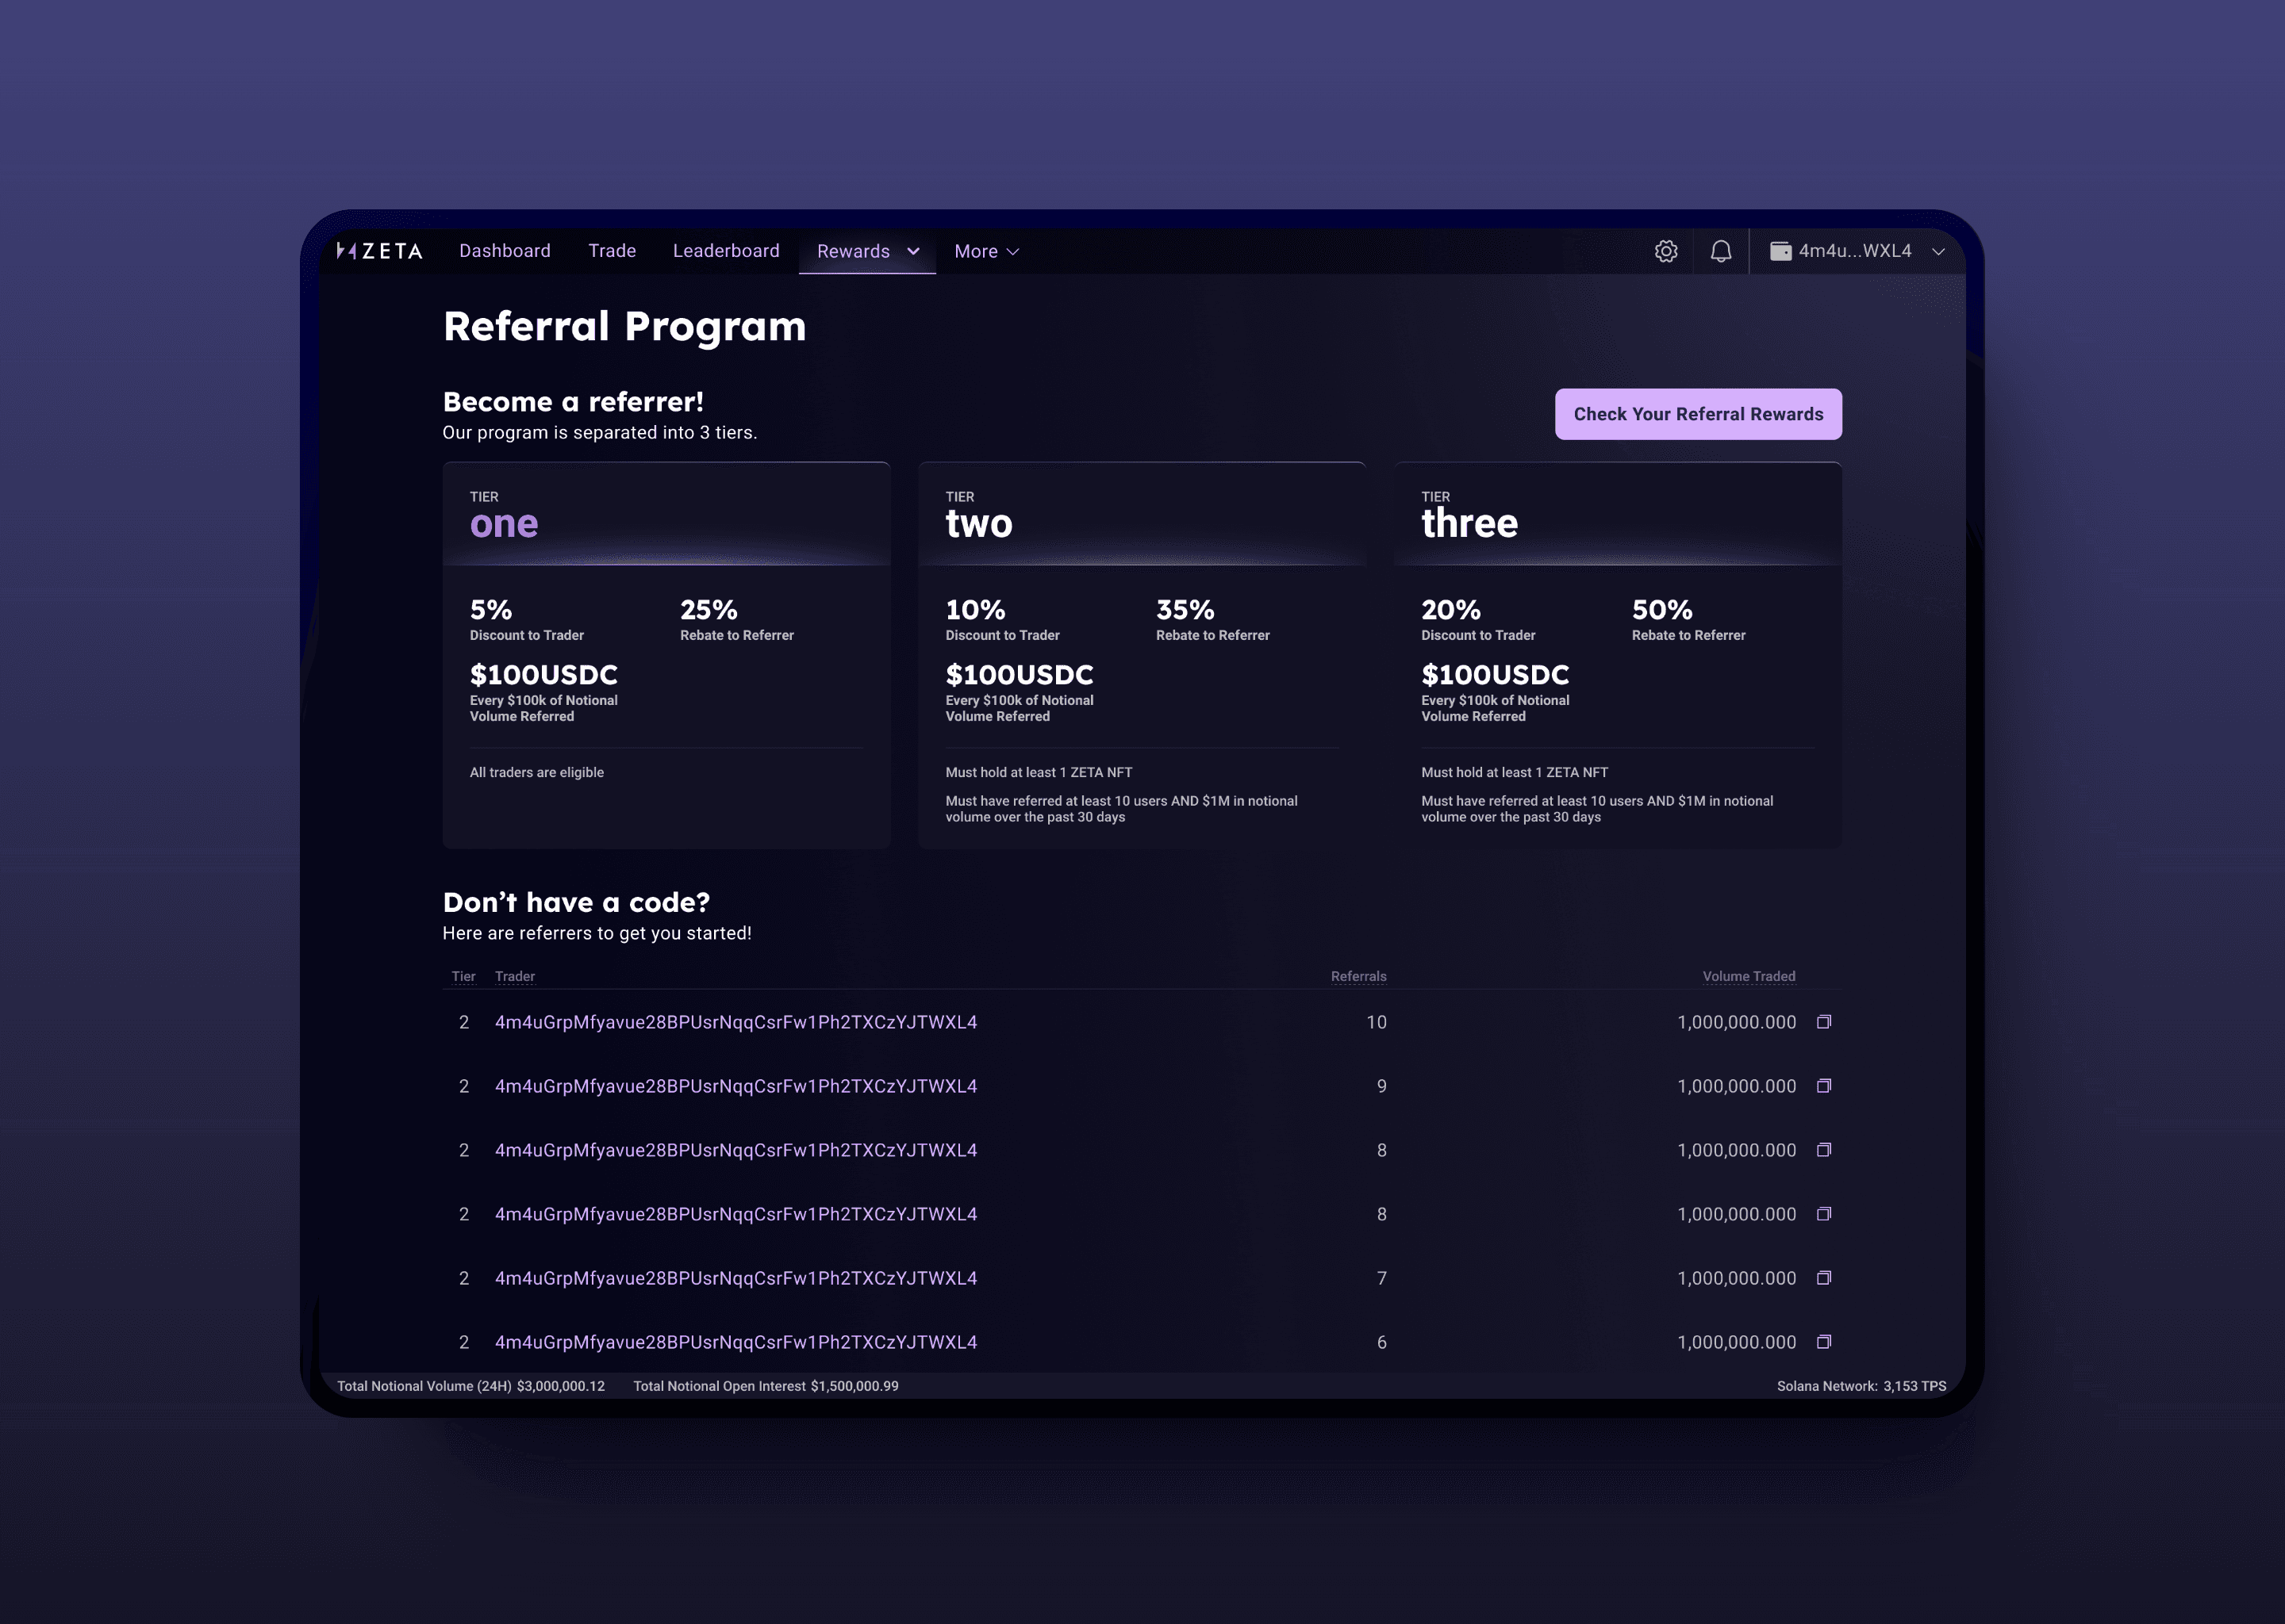2285x1624 pixels.
Task: Click the notifications bell icon
Action: tap(1722, 251)
